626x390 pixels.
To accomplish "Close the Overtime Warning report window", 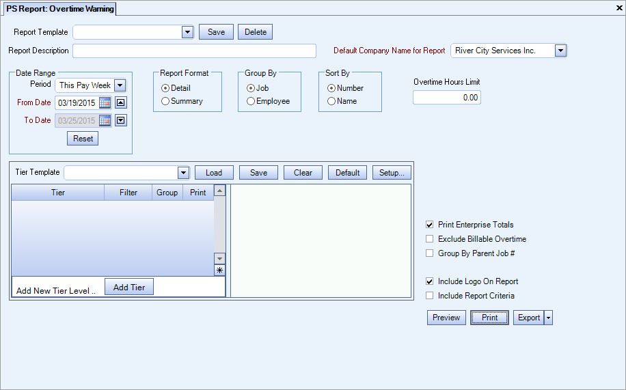I will coord(618,8).
